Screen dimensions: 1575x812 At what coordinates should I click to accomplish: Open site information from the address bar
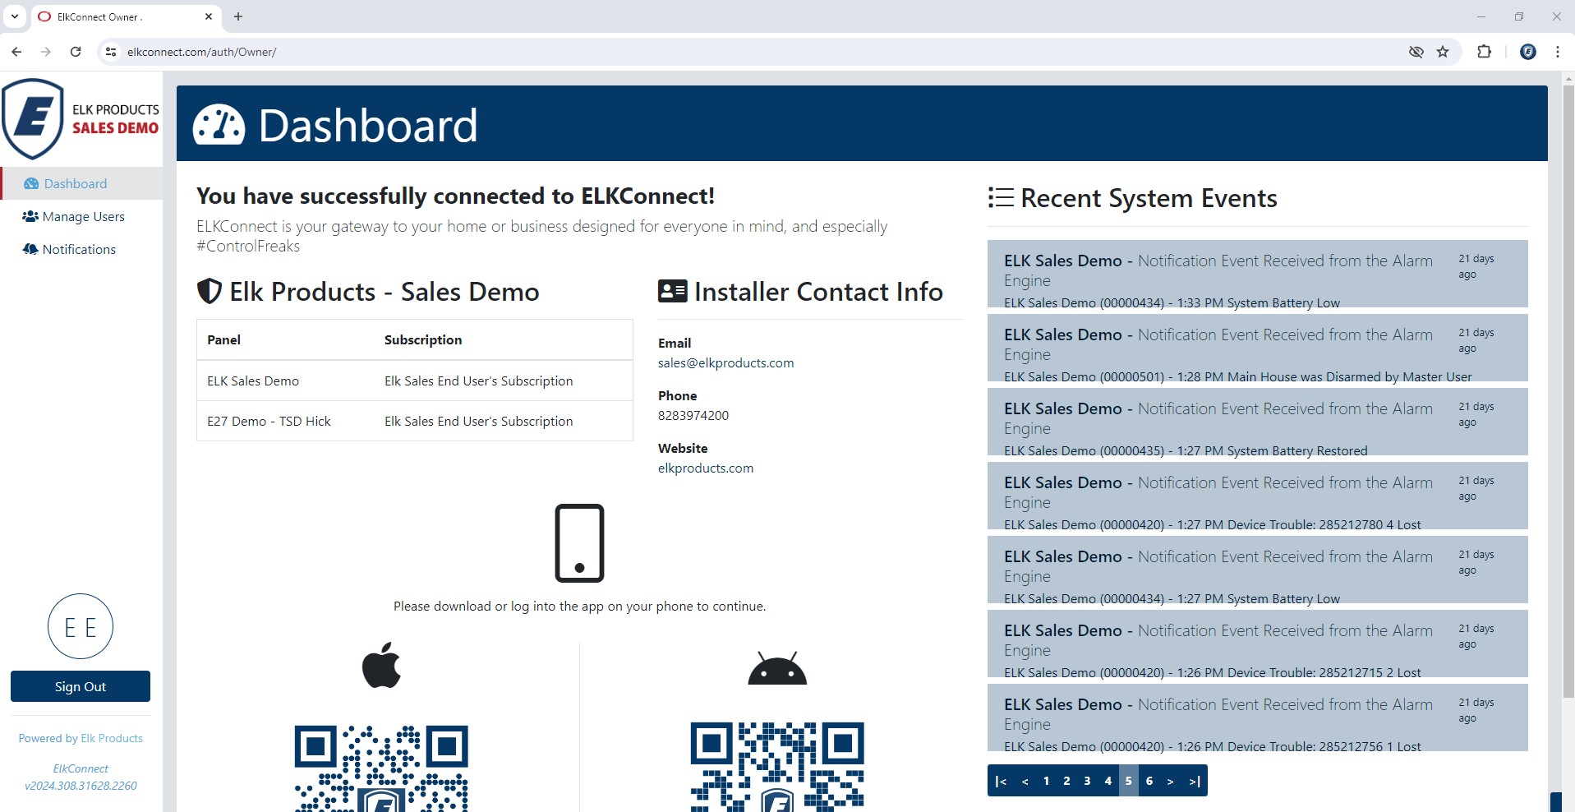click(x=110, y=51)
